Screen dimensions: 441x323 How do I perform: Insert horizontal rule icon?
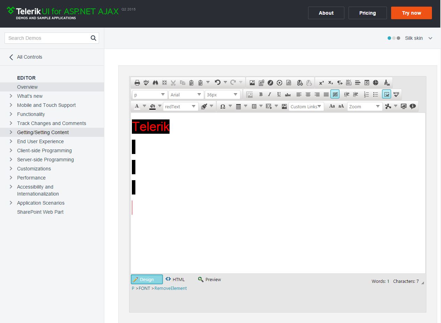[358, 83]
